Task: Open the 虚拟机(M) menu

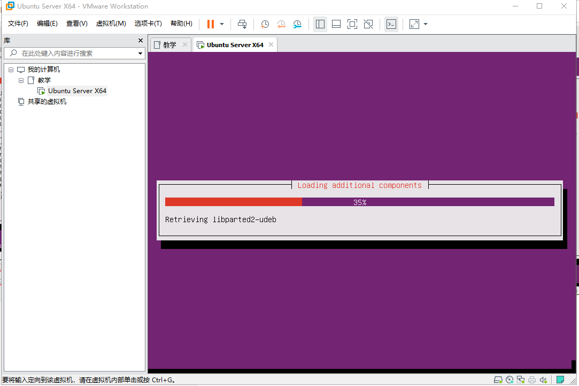Action: (x=111, y=24)
